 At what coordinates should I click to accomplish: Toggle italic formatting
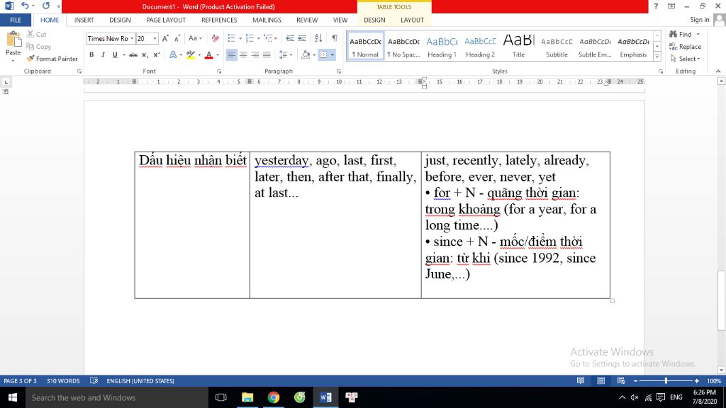point(103,55)
